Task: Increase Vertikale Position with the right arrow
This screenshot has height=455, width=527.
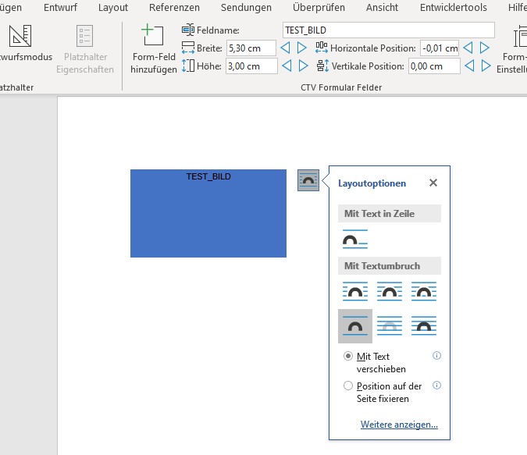Action: click(485, 66)
